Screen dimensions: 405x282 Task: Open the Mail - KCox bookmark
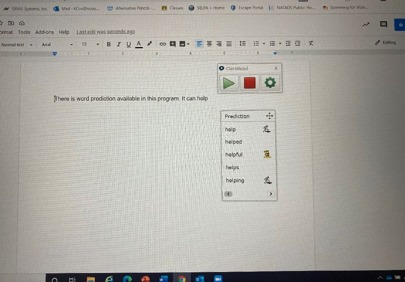click(x=76, y=9)
